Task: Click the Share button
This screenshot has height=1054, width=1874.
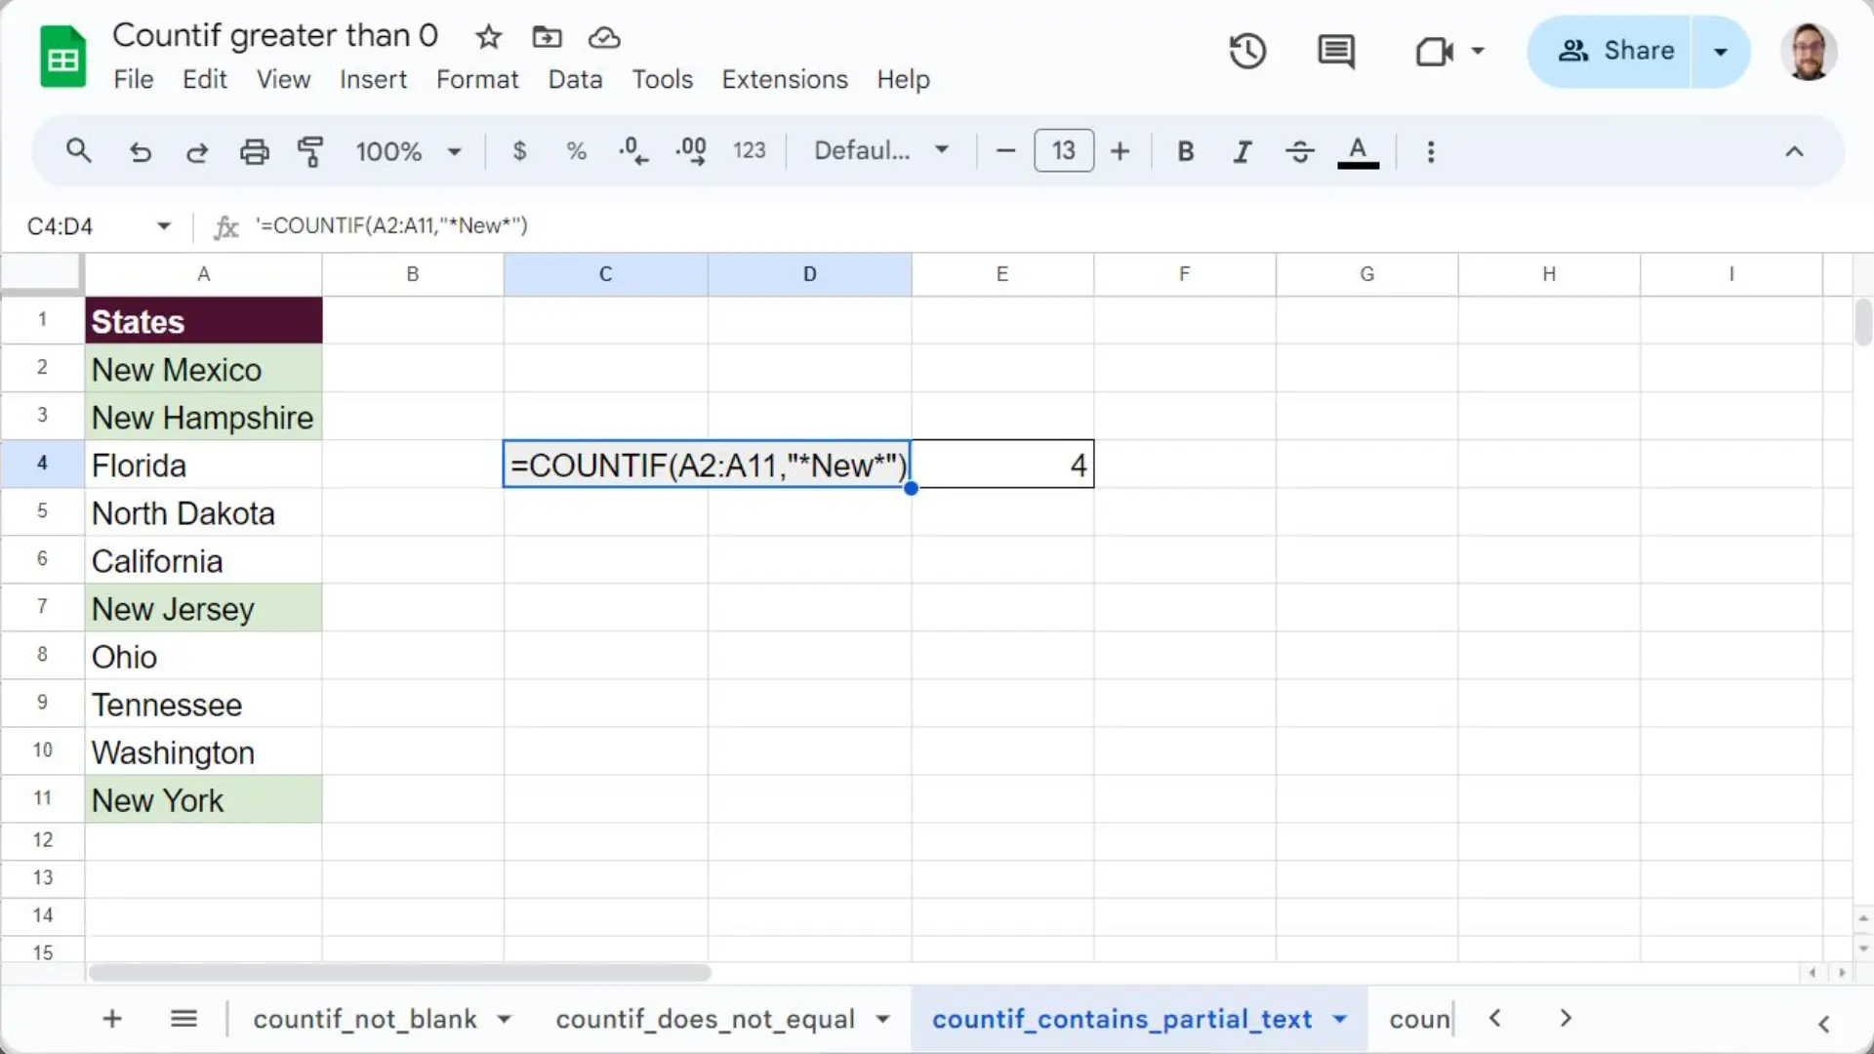Action: pos(1615,51)
